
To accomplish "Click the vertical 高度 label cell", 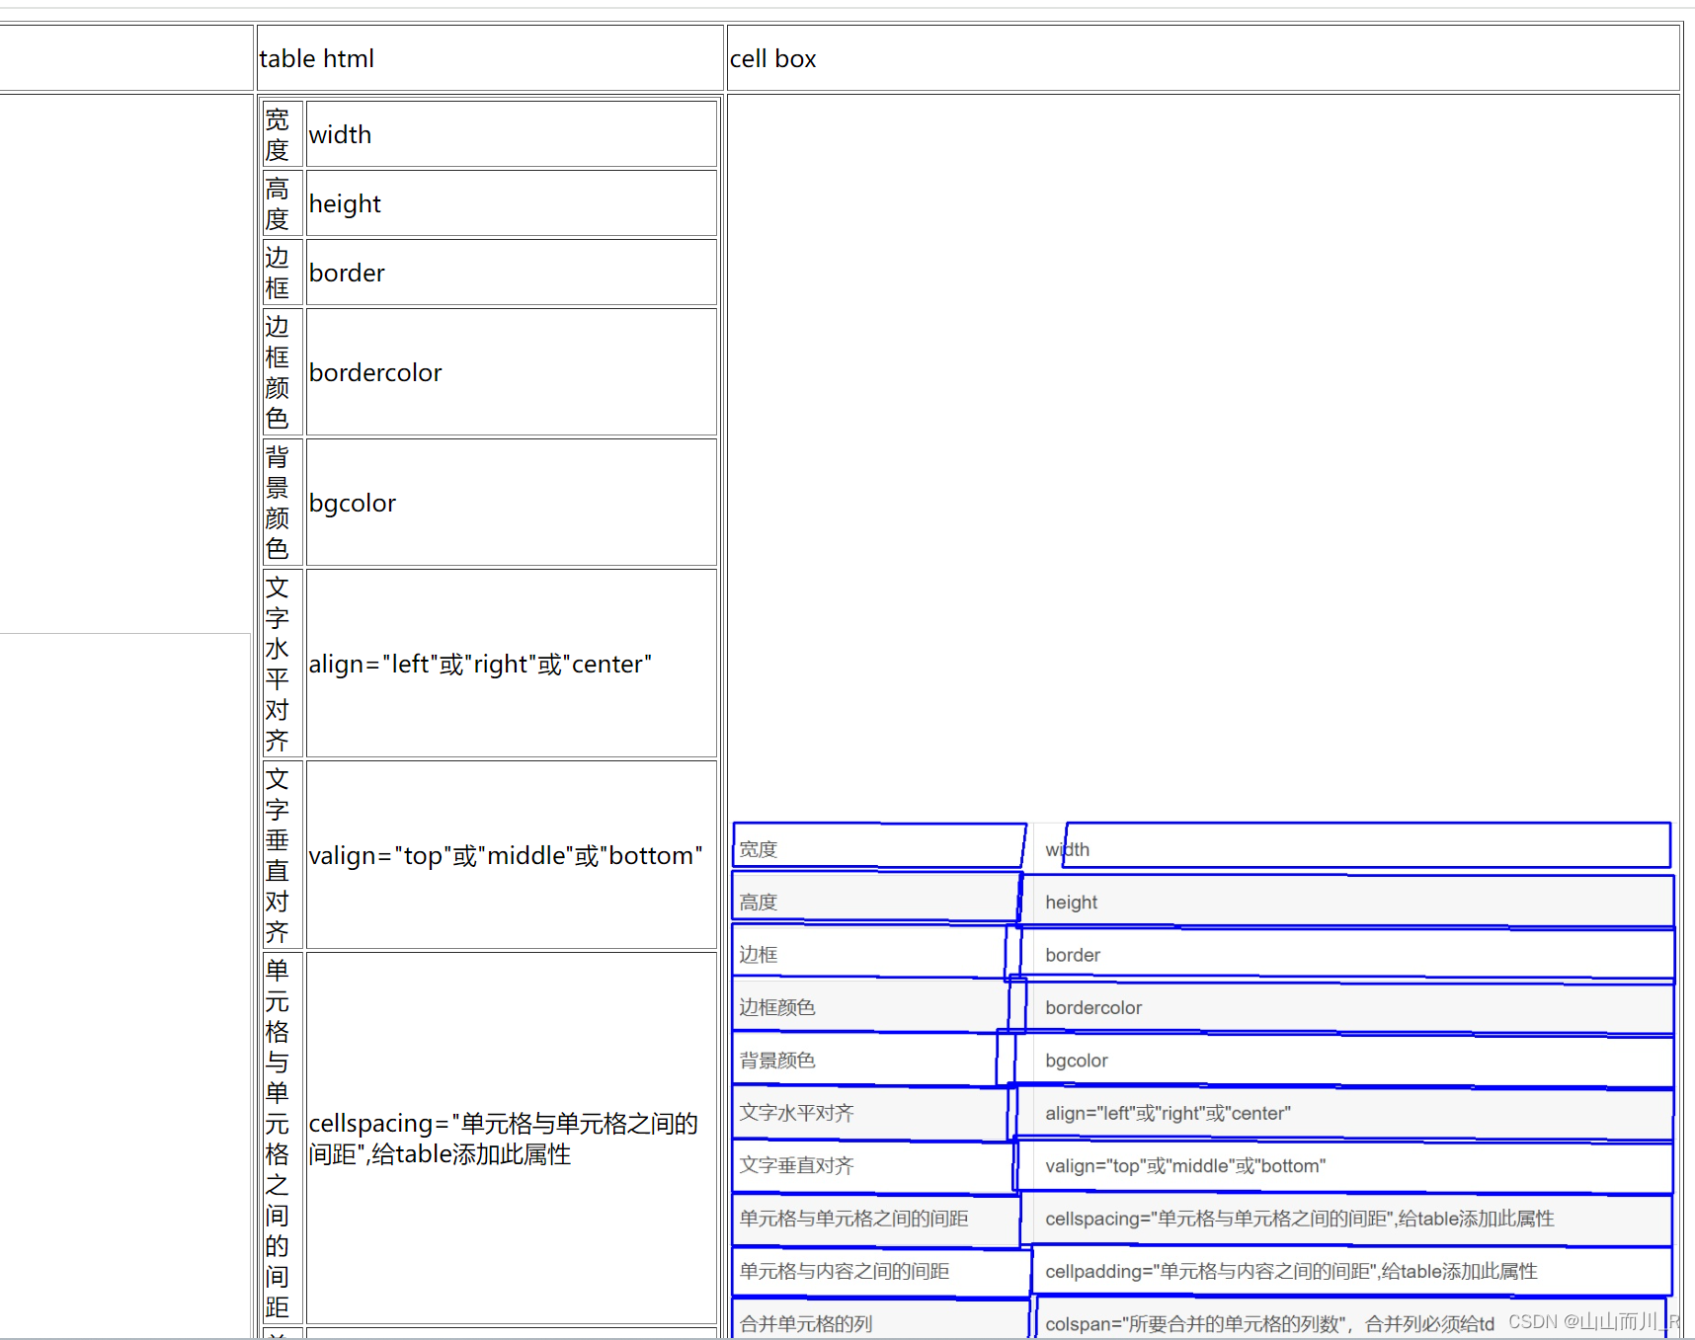I will click(282, 203).
